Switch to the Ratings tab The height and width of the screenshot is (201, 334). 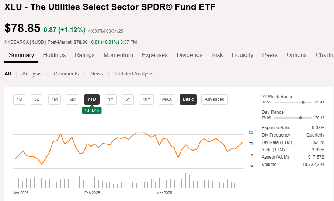click(x=84, y=55)
